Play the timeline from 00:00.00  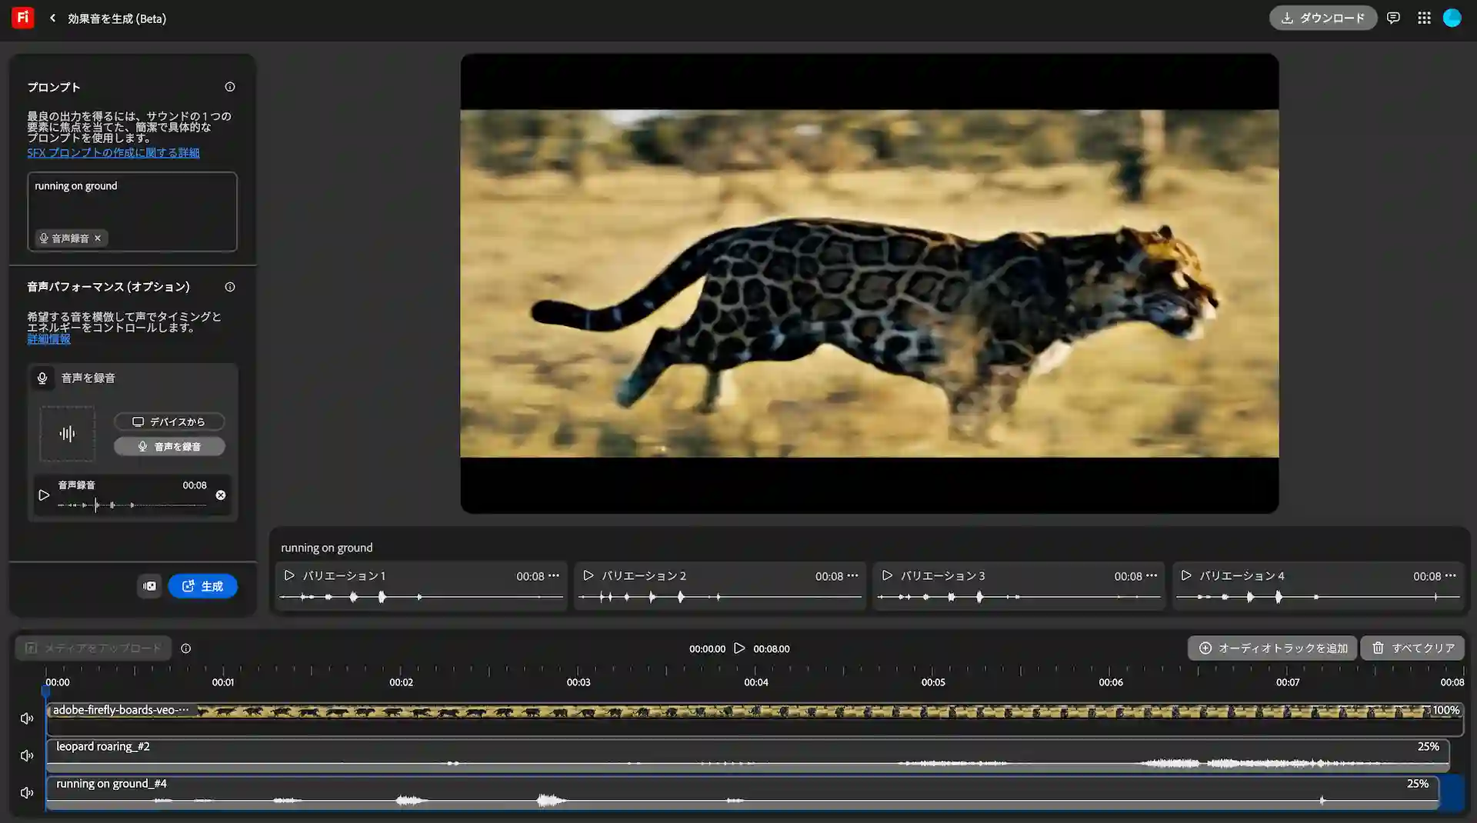click(x=739, y=648)
